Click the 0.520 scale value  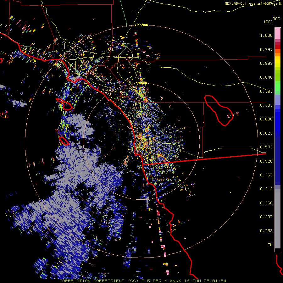pos(266,161)
